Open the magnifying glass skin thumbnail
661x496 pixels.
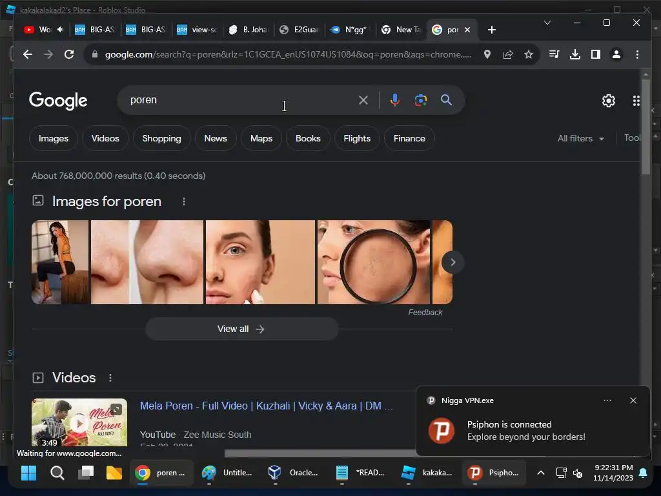[x=374, y=262]
